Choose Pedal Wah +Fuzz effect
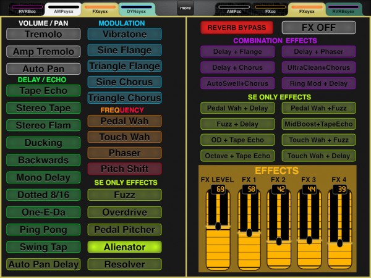This screenshot has width=371, height=278. pyautogui.click(x=318, y=108)
